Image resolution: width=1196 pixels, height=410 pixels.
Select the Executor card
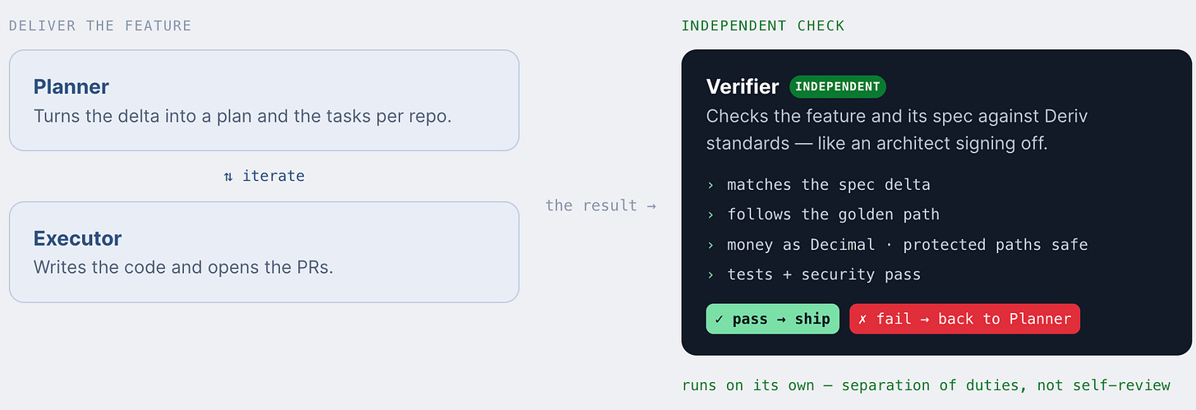pos(264,252)
